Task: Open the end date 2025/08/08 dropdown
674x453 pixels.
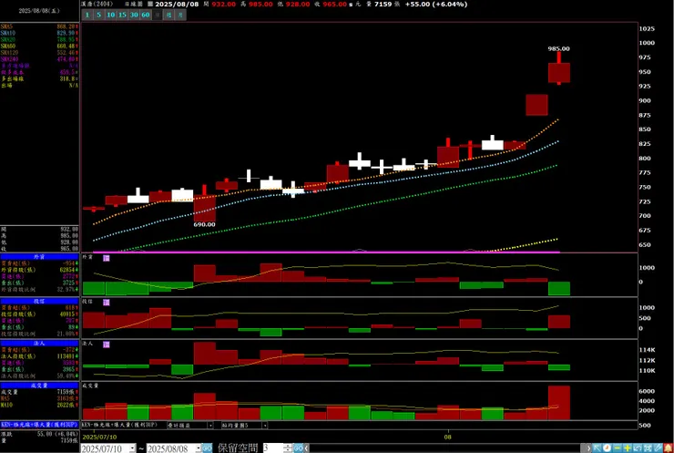Action: pos(199,448)
